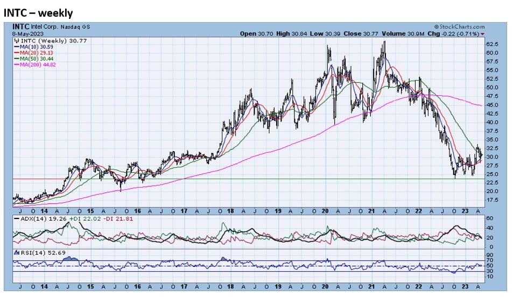
Task: Click the '18' year label on price chart axis
Action: 230,211
